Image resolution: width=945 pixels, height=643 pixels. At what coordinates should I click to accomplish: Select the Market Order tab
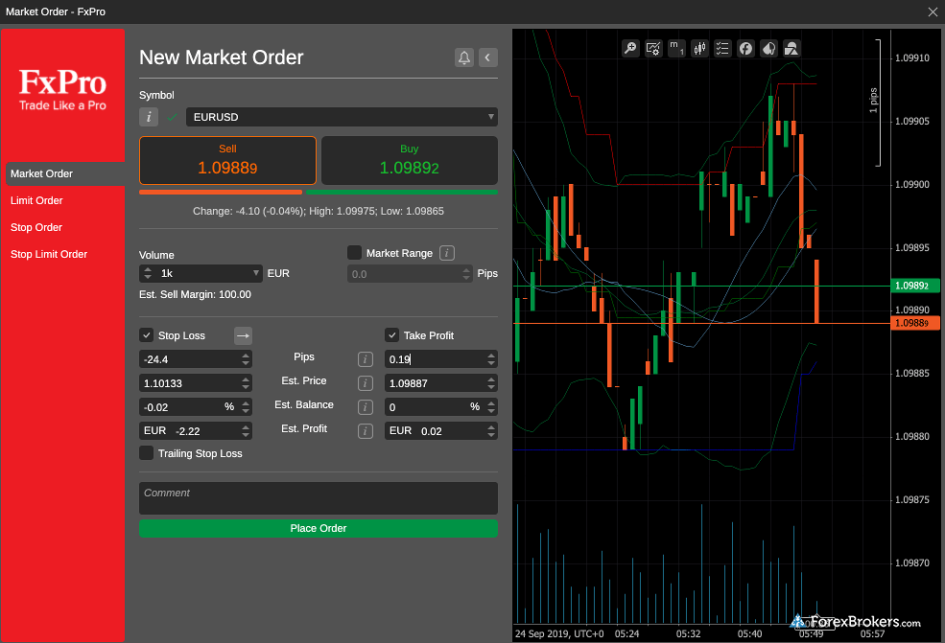point(65,173)
